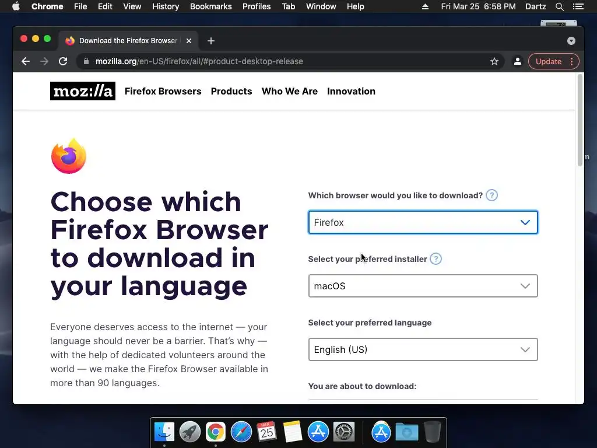
Task: Click the Chrome back arrow
Action: 26,61
